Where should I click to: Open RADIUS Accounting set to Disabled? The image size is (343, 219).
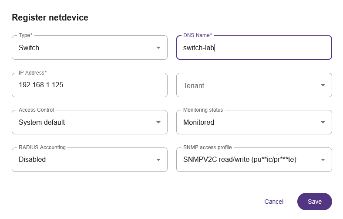click(x=83, y=160)
